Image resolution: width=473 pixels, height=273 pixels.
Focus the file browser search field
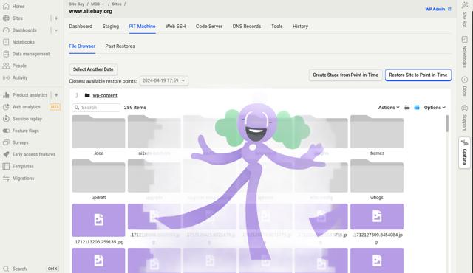tap(96, 108)
